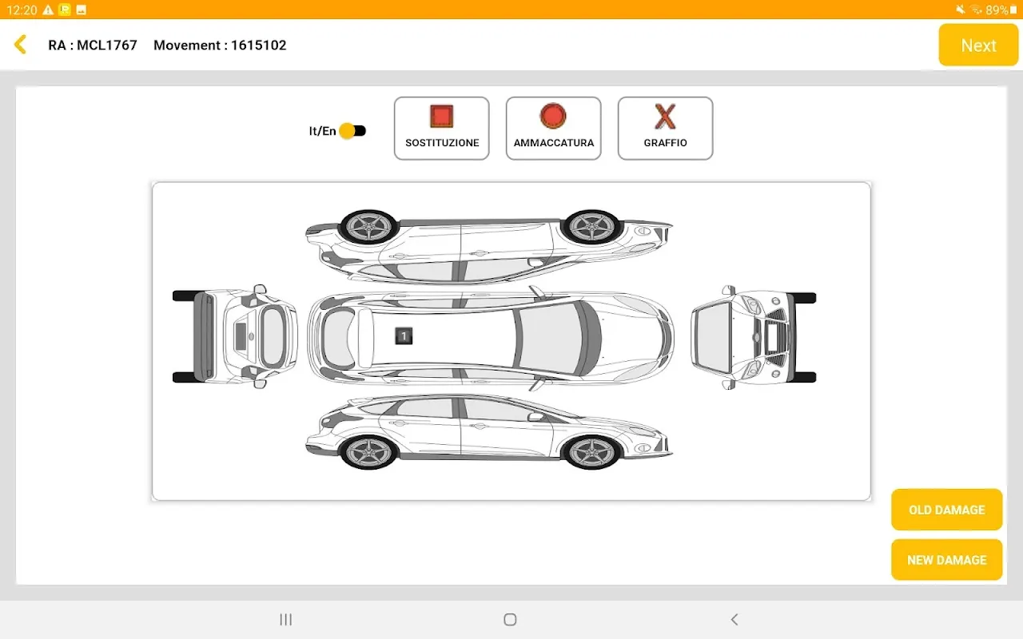
Task: Select the Ammaccatura red circle damage type
Action: (x=553, y=128)
